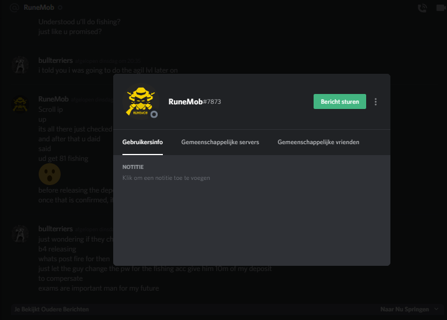Click bullterriers username above agil lvl message
This screenshot has width=447, height=320.
coord(55,61)
